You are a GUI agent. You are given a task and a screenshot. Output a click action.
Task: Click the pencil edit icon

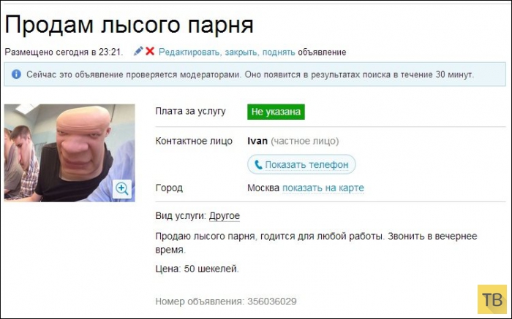click(138, 51)
